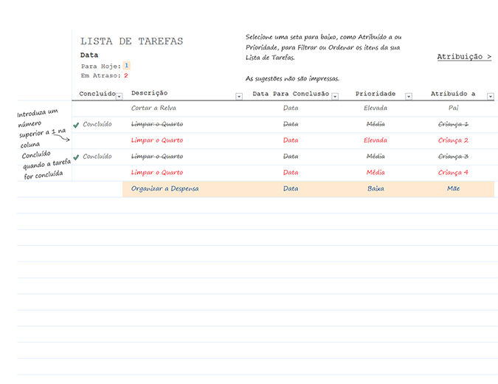The height and width of the screenshot is (384, 498).
Task: Click the Prioridade column header
Action: coord(376,94)
